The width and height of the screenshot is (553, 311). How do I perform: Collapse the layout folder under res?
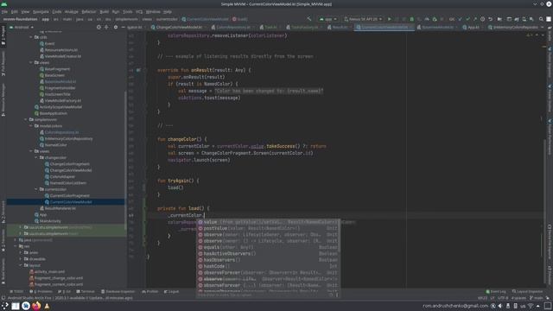click(21, 265)
